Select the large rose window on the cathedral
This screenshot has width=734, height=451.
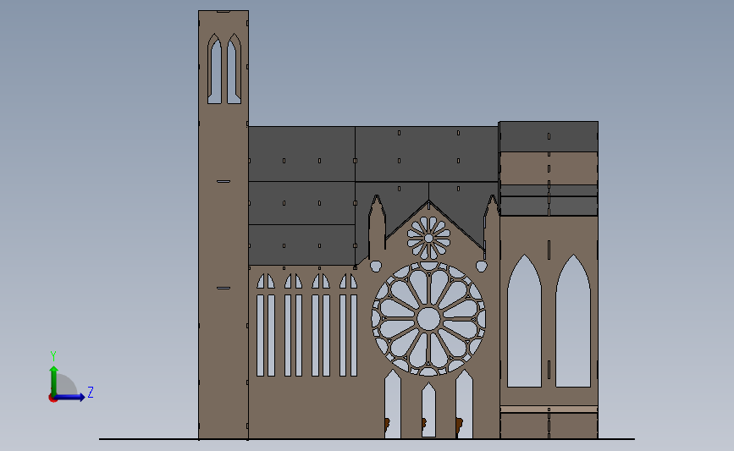tap(428, 319)
